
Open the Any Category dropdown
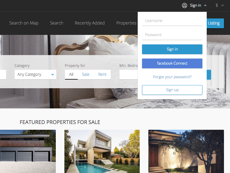click(x=35, y=75)
